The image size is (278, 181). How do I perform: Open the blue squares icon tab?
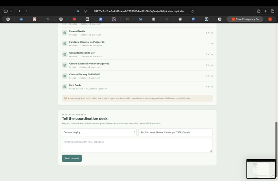(140, 19)
